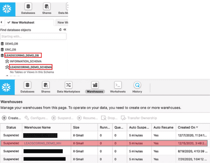Image resolution: width=210 pixels, height=163 pixels.
Task: Click the left arrow beside the worksheet tabs
Action: pyautogui.click(x=1, y=22)
